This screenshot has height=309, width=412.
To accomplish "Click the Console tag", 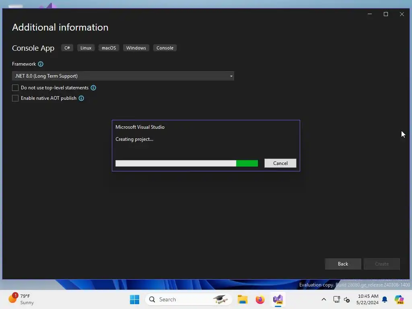I will click(165, 48).
